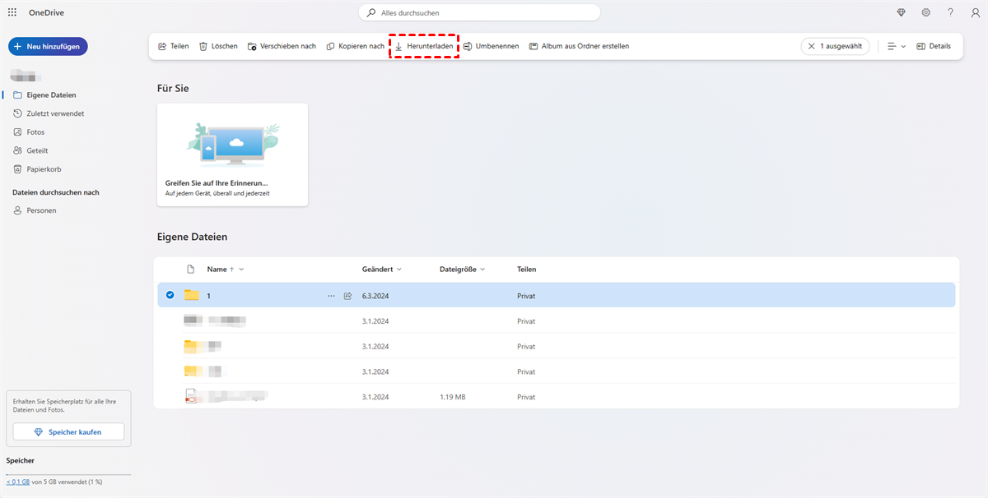988x498 pixels.
Task: Click the Speicher kaufen button
Action: click(68, 432)
